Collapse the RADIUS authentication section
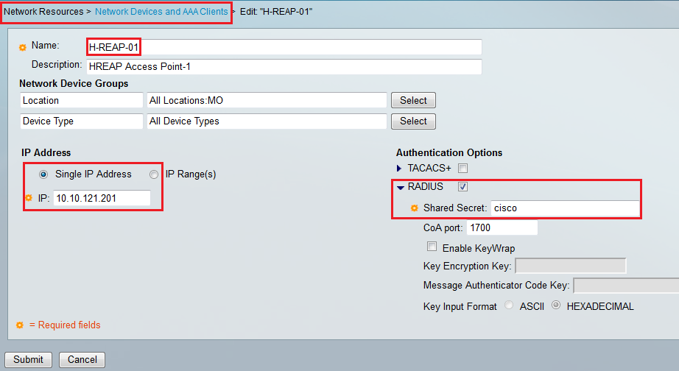Image resolution: width=679 pixels, height=371 pixels. [401, 187]
